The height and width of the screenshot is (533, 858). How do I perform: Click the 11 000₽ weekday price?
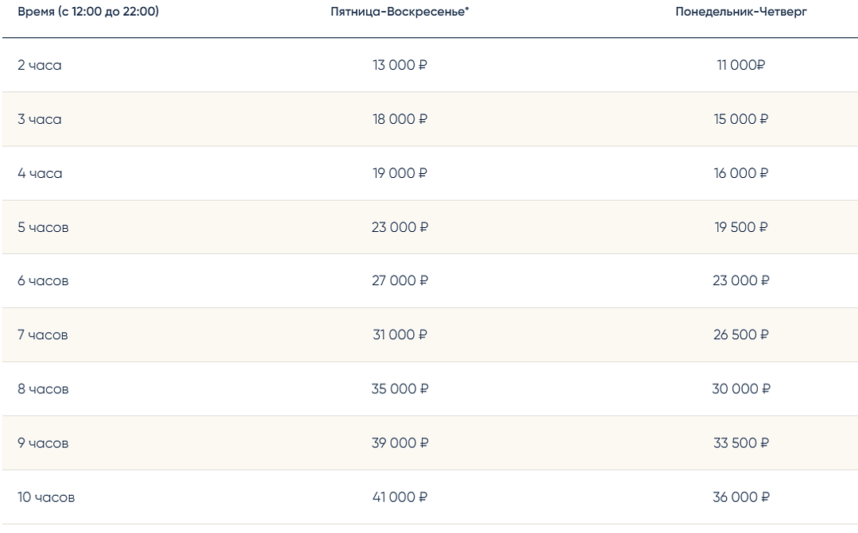pyautogui.click(x=740, y=65)
